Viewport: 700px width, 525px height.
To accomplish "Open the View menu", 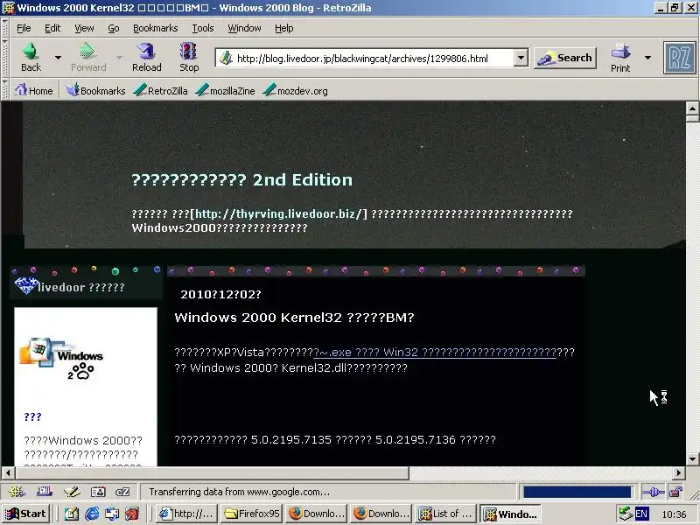I will 84,28.
